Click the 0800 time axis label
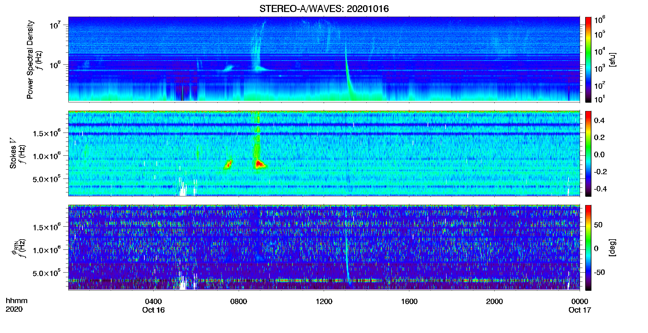648x333 pixels. coord(239,301)
